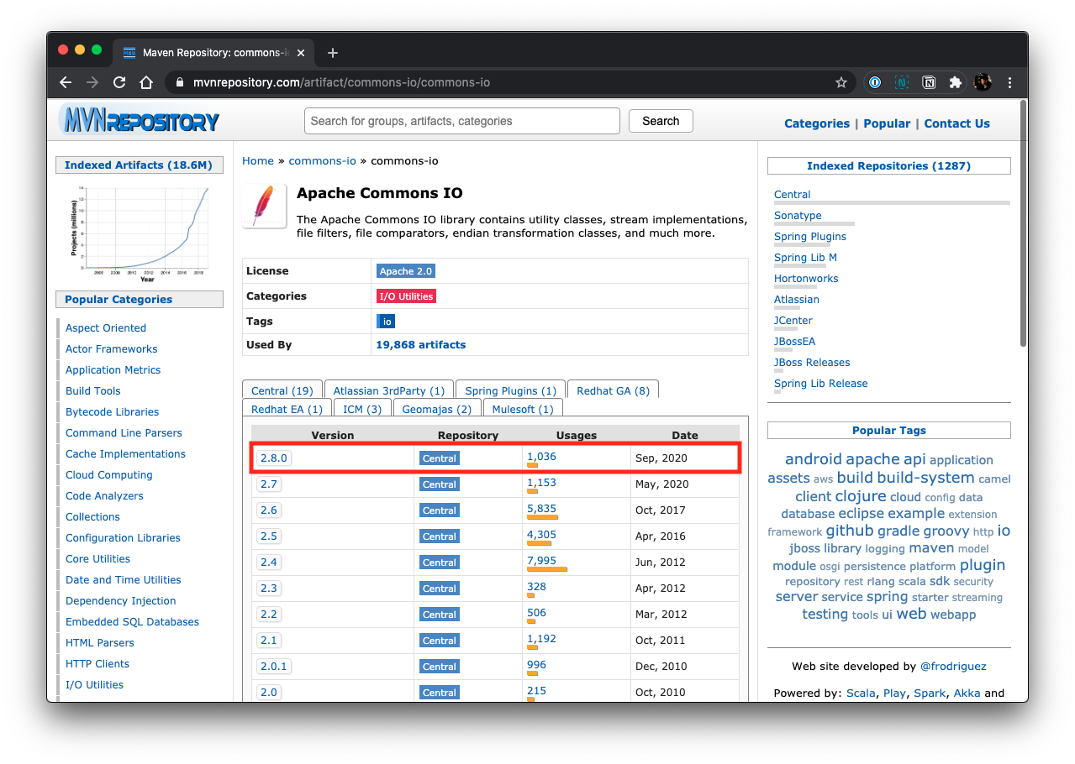
Task: Reload the current page
Action: coord(119,82)
